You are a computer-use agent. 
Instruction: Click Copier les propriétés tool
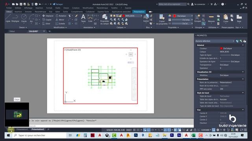coord(162,19)
